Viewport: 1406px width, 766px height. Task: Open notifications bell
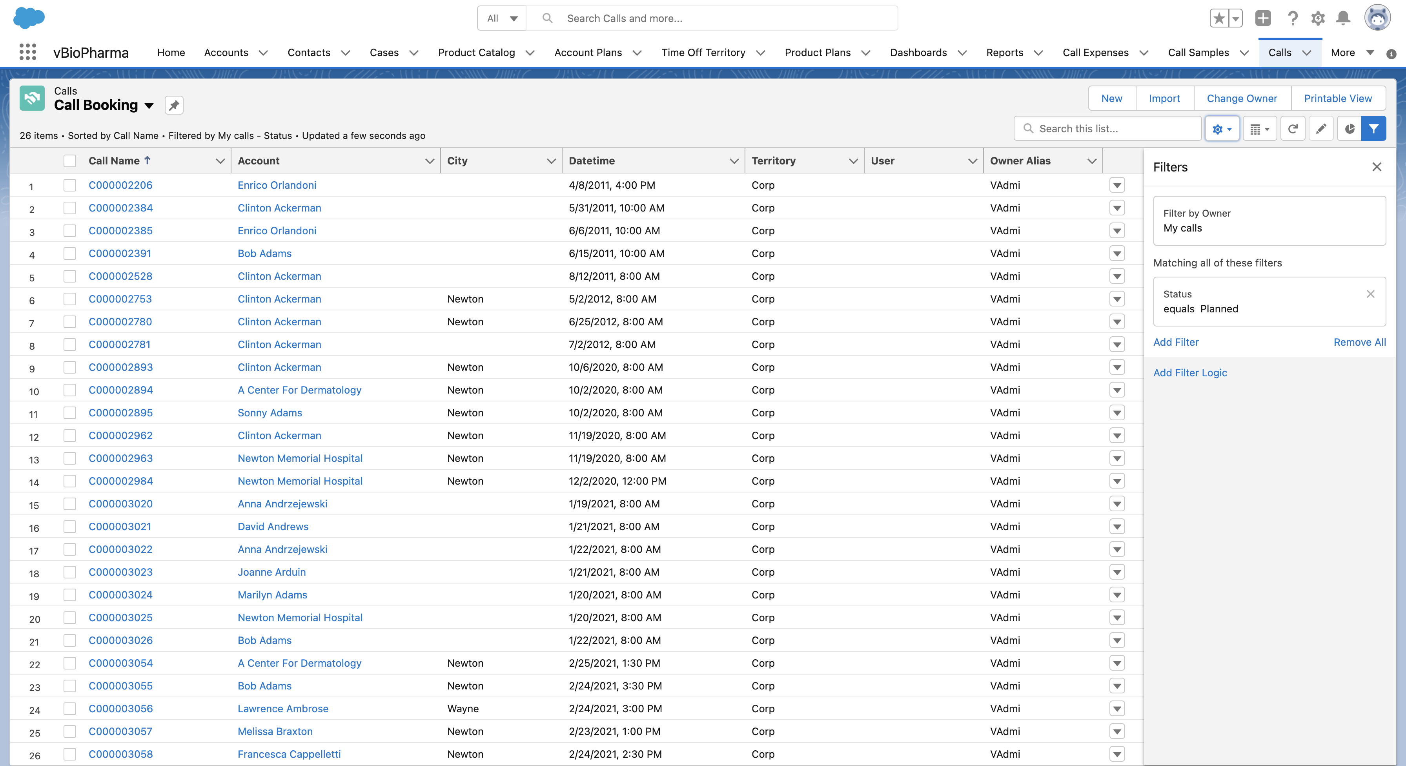(1343, 18)
